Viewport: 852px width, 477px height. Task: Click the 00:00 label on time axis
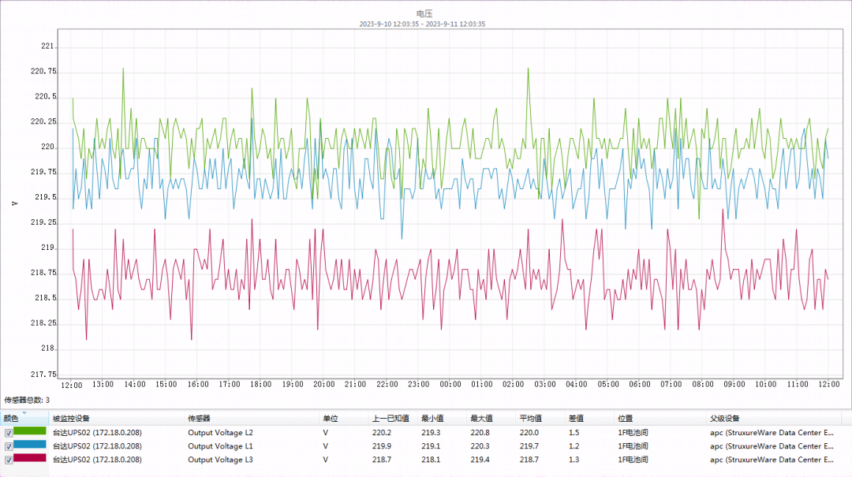pyautogui.click(x=450, y=384)
